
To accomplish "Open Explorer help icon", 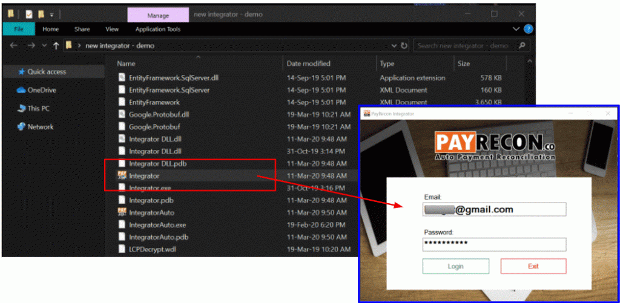I will pyautogui.click(x=528, y=29).
